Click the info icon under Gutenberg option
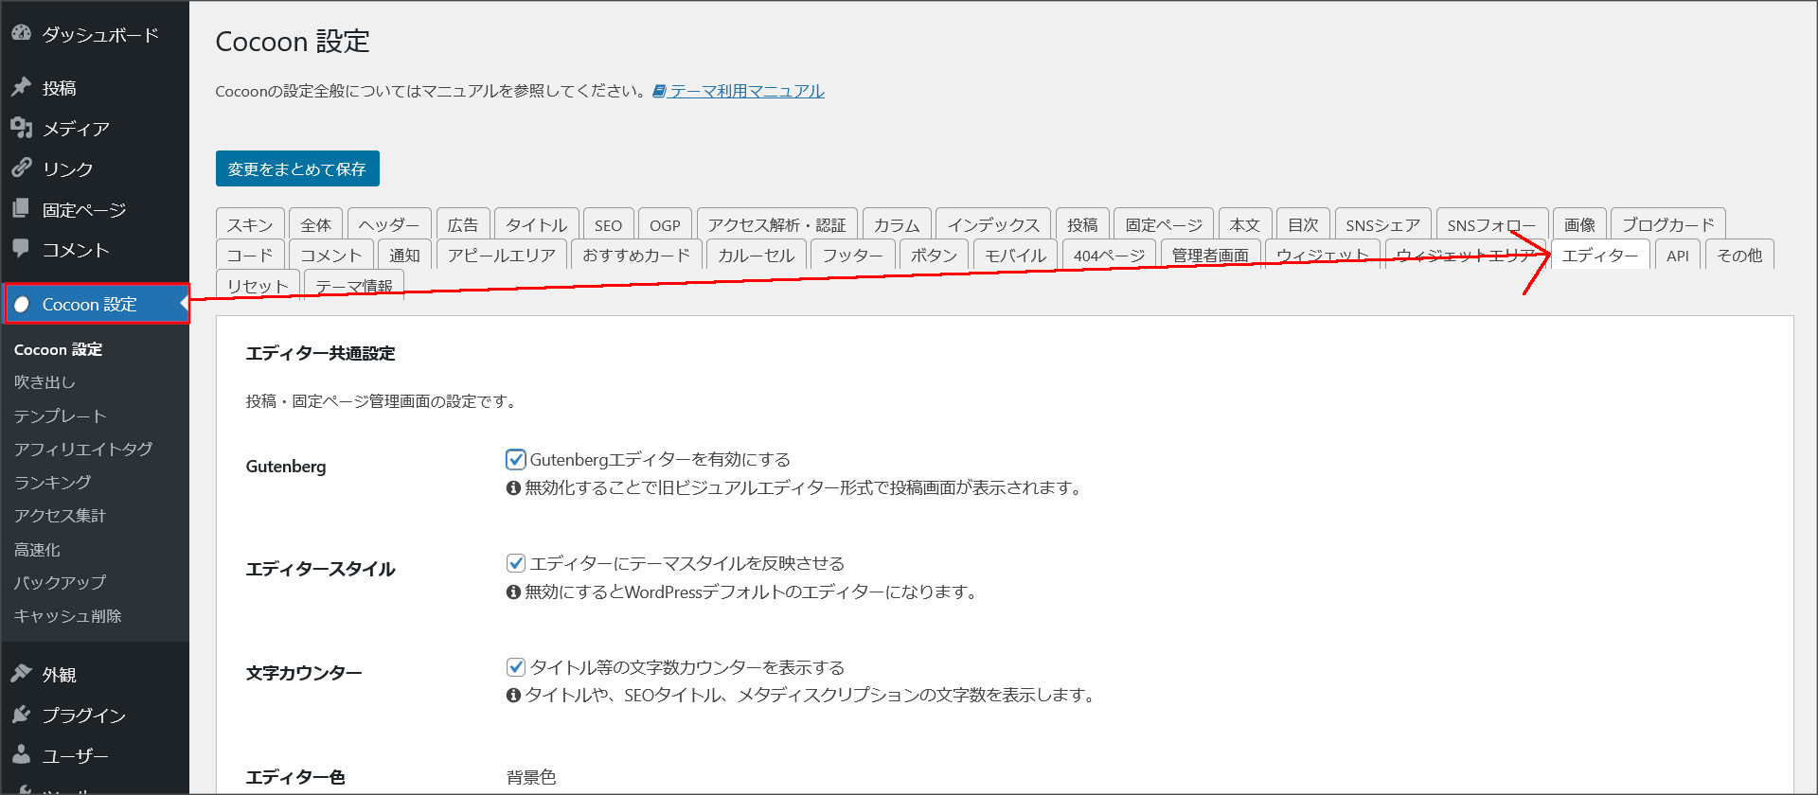The width and height of the screenshot is (1818, 795). [513, 487]
